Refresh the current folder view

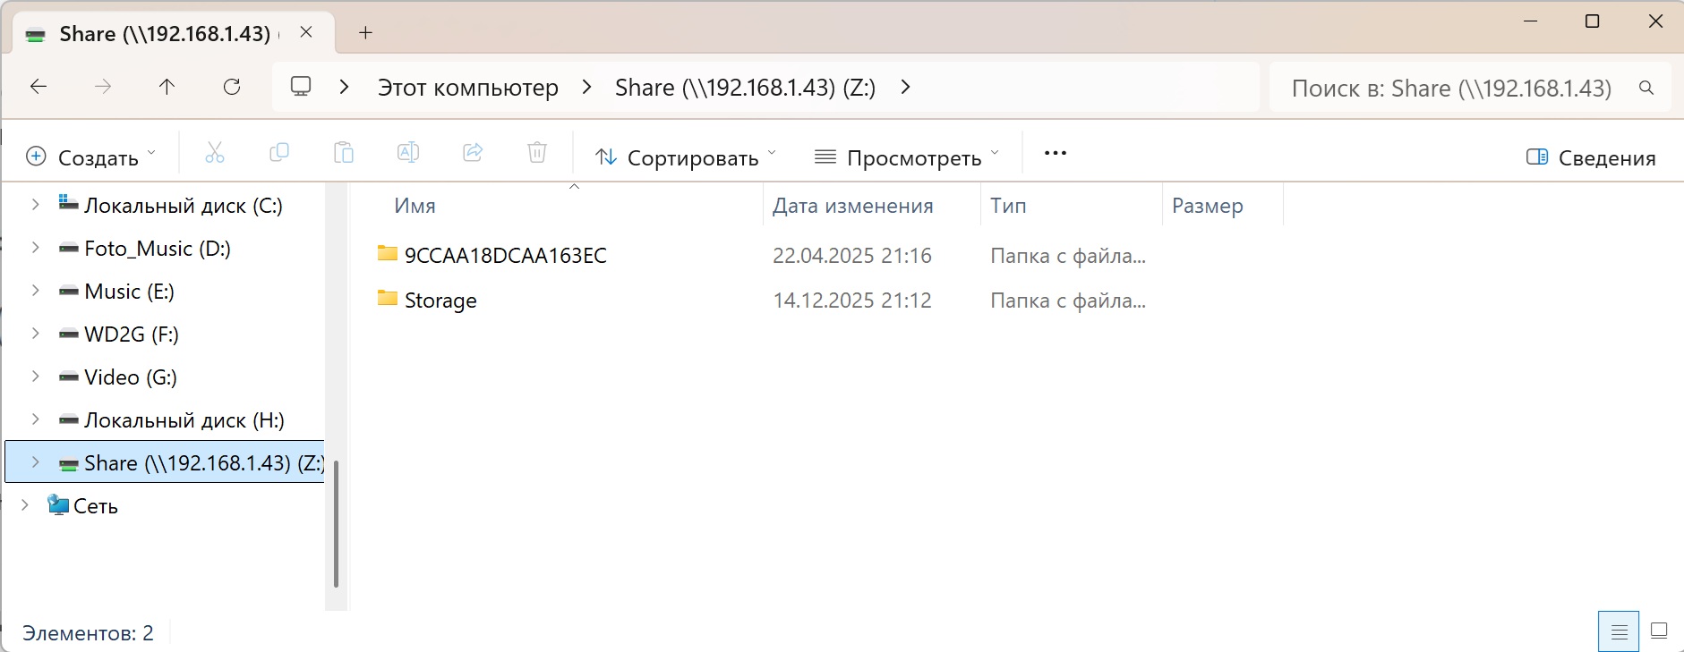click(232, 87)
